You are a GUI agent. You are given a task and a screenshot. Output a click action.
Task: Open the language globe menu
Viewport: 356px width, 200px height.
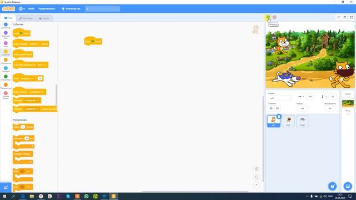pyautogui.click(x=22, y=9)
